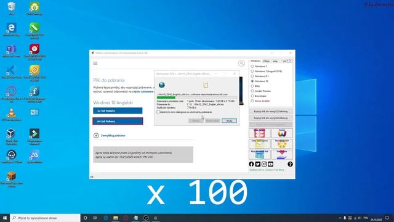Copy link for the 32-bit version
The image size is (394, 222).
pyautogui.click(x=271, y=111)
